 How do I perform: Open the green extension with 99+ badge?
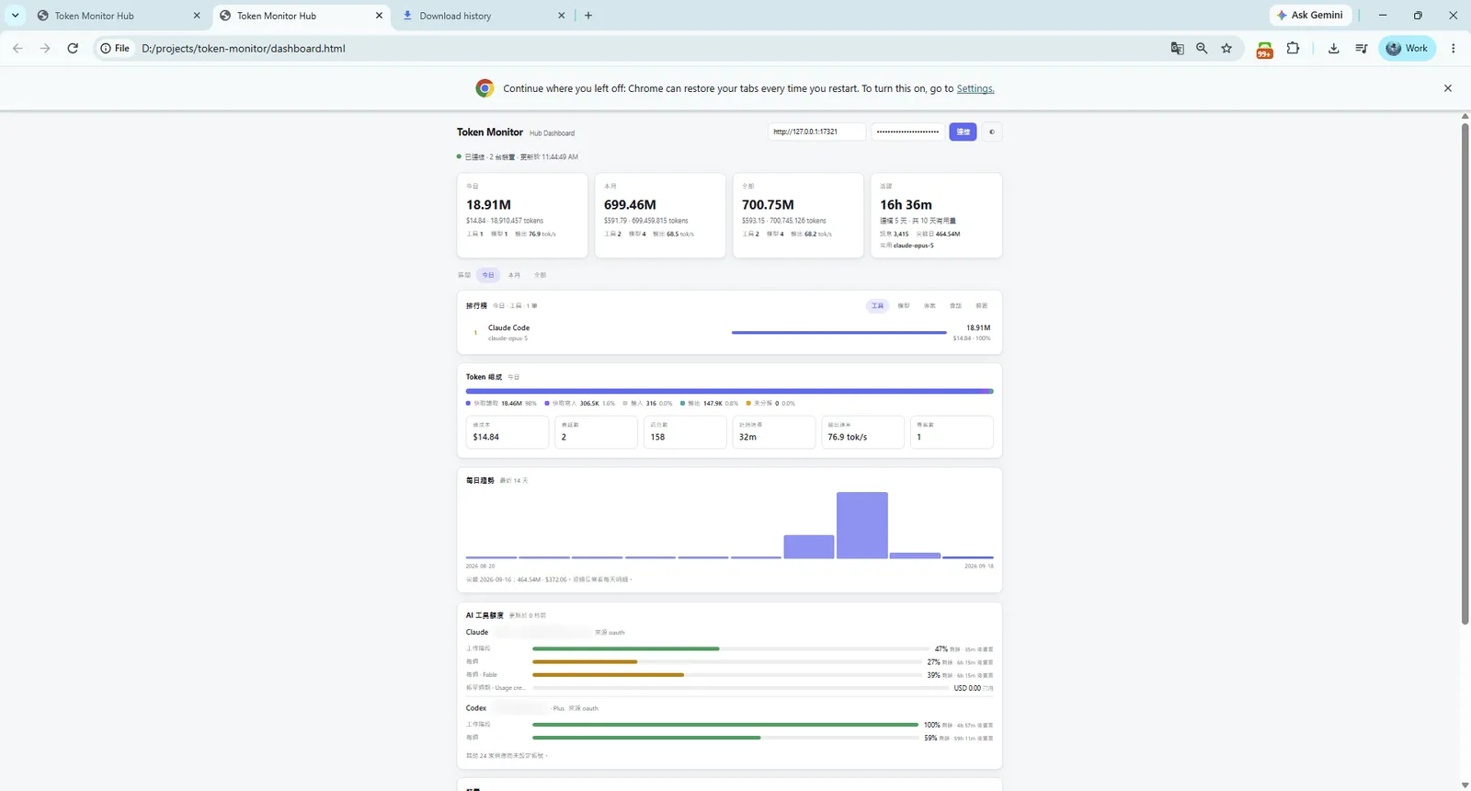point(1265,50)
